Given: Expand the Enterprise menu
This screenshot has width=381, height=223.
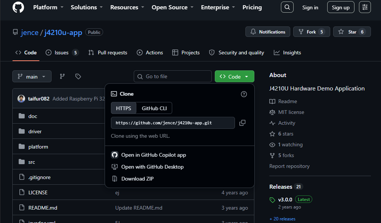Looking at the screenshot, I should [x=218, y=7].
